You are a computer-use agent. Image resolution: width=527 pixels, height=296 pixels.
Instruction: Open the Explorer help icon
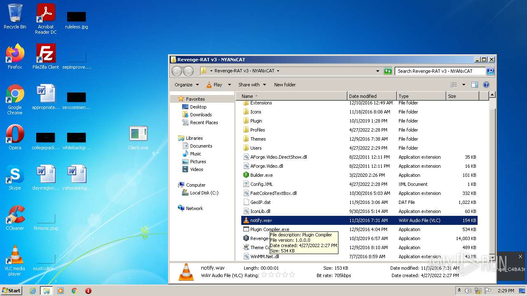click(x=486, y=85)
